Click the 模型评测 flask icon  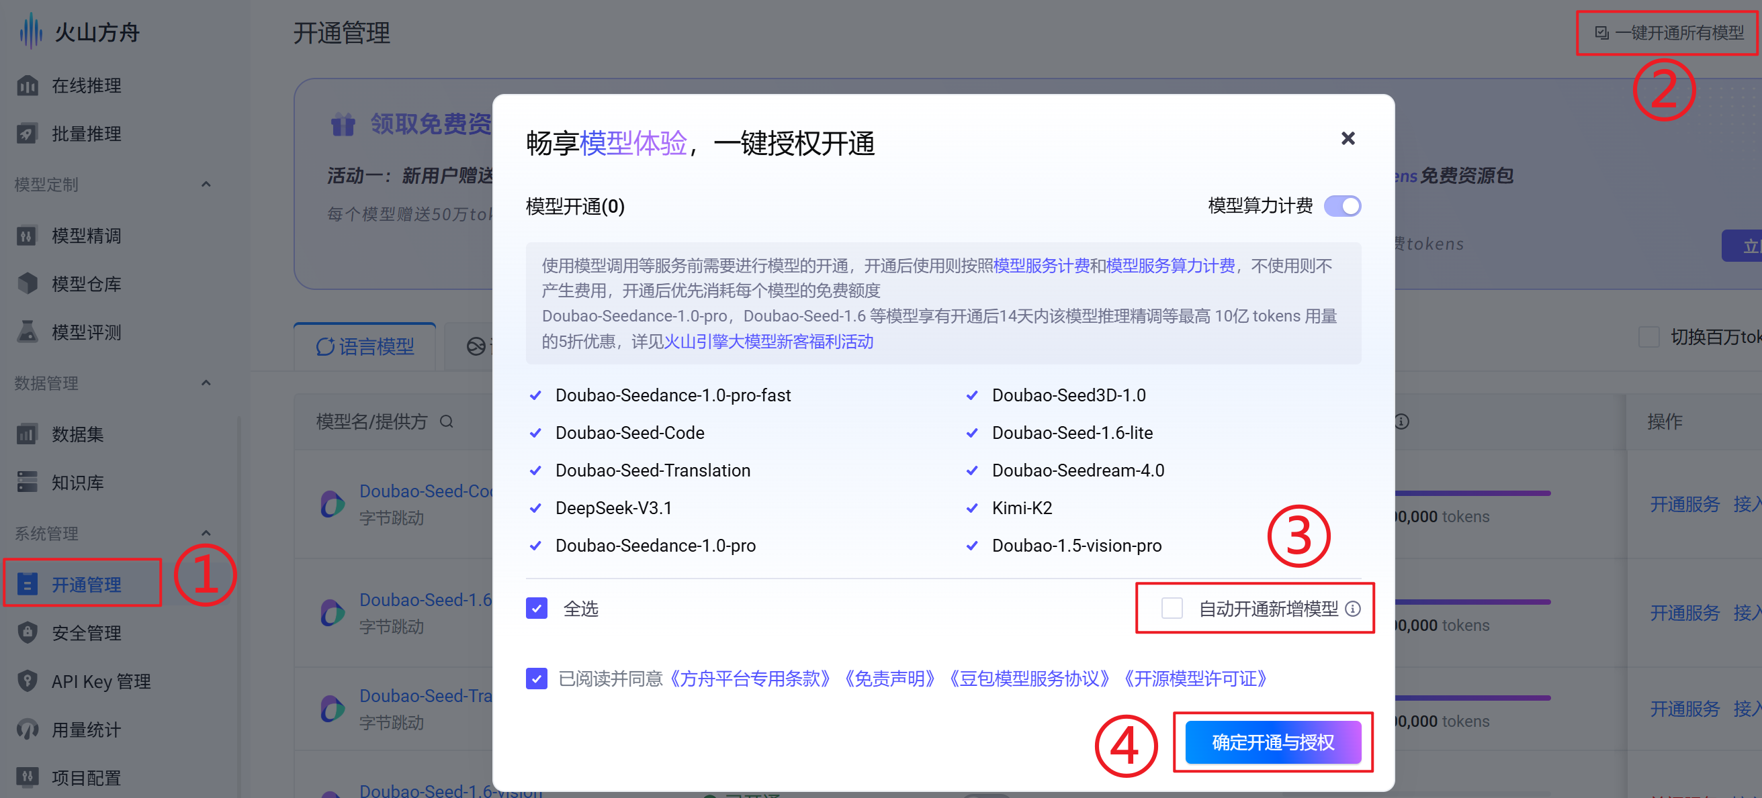28,332
